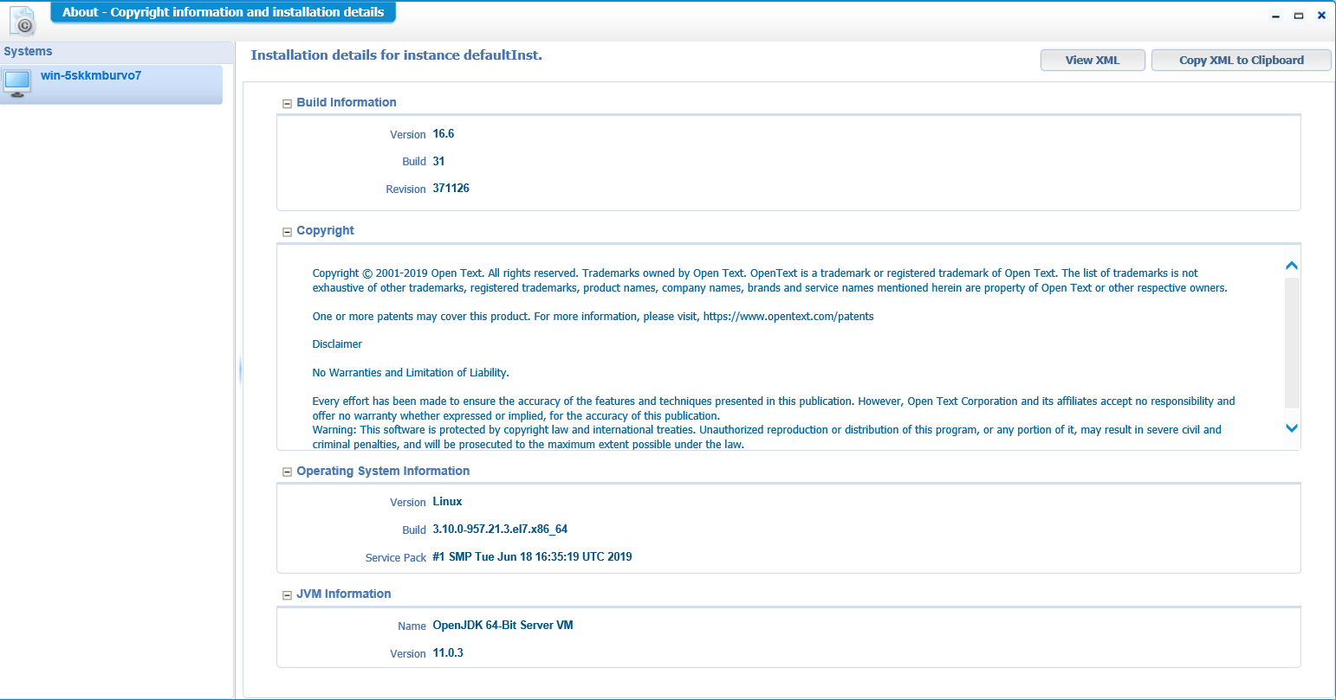Click the Systems panel header
The width and height of the screenshot is (1336, 700).
click(116, 52)
